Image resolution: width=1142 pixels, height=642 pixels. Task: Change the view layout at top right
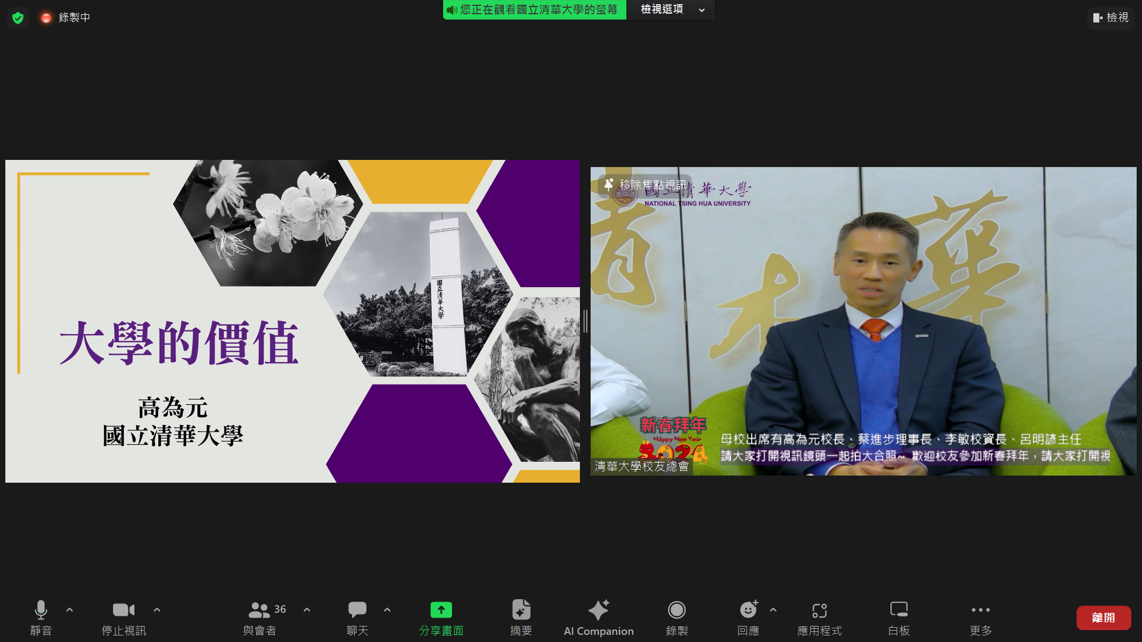[1110, 18]
